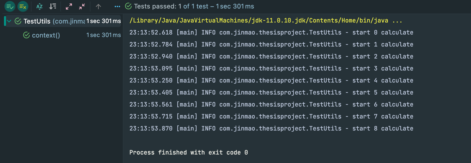Collapse the TestUtils tree node chevron
Viewport: 471px width, 163px height.
tap(9, 21)
